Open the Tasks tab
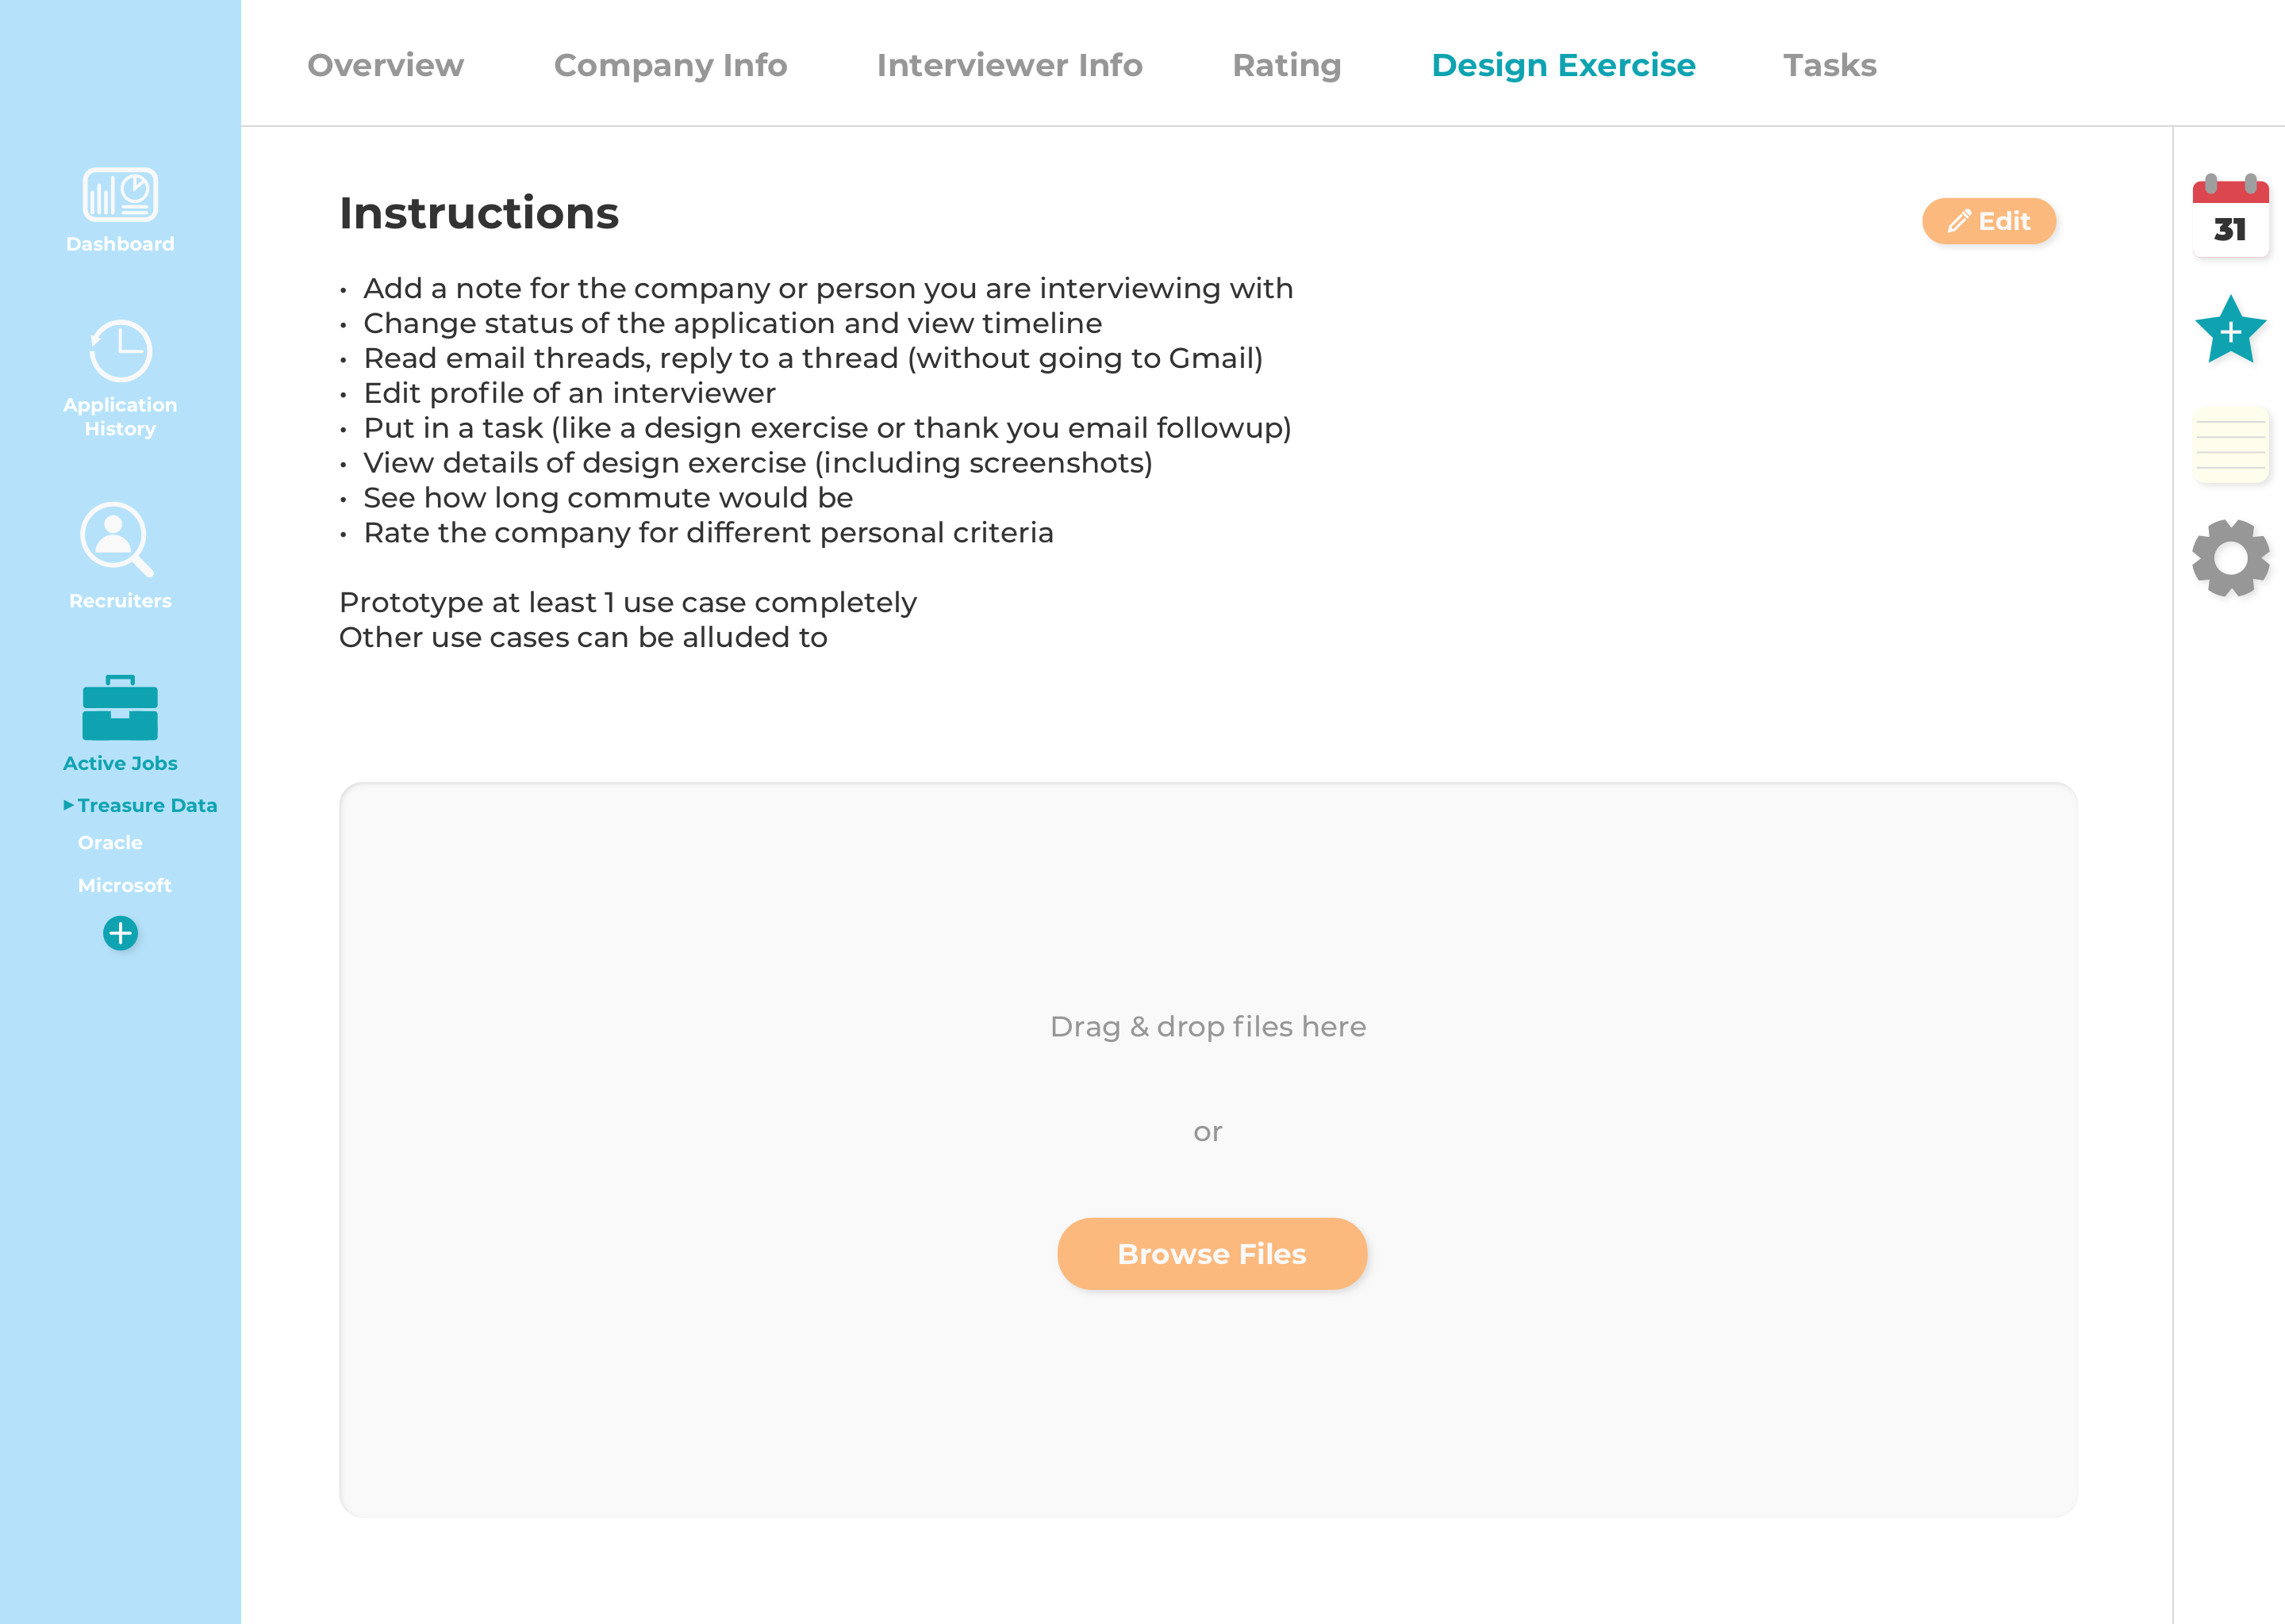Screen dimensions: 2285x1624 pyautogui.click(x=1830, y=65)
